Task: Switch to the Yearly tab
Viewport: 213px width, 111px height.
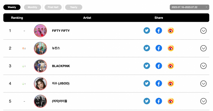Action: point(74,7)
